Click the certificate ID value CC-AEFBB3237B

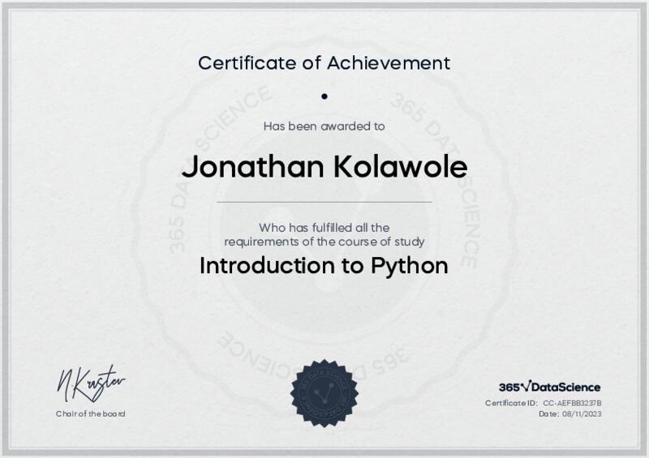[573, 403]
